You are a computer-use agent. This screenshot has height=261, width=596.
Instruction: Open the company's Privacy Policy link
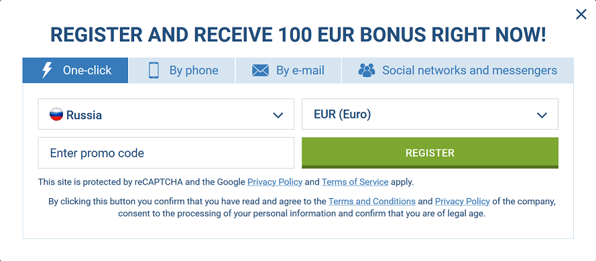coord(462,201)
